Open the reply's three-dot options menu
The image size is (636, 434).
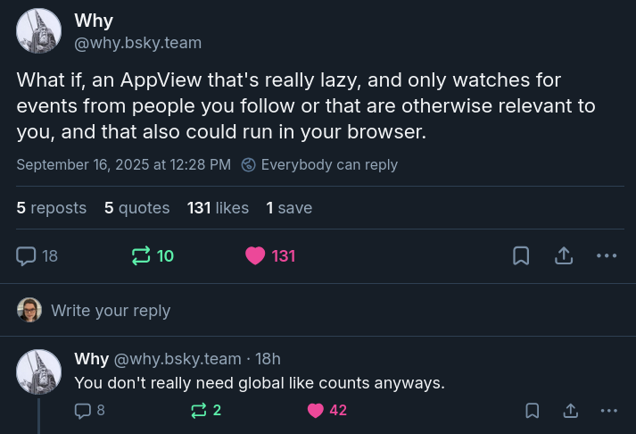tap(609, 411)
